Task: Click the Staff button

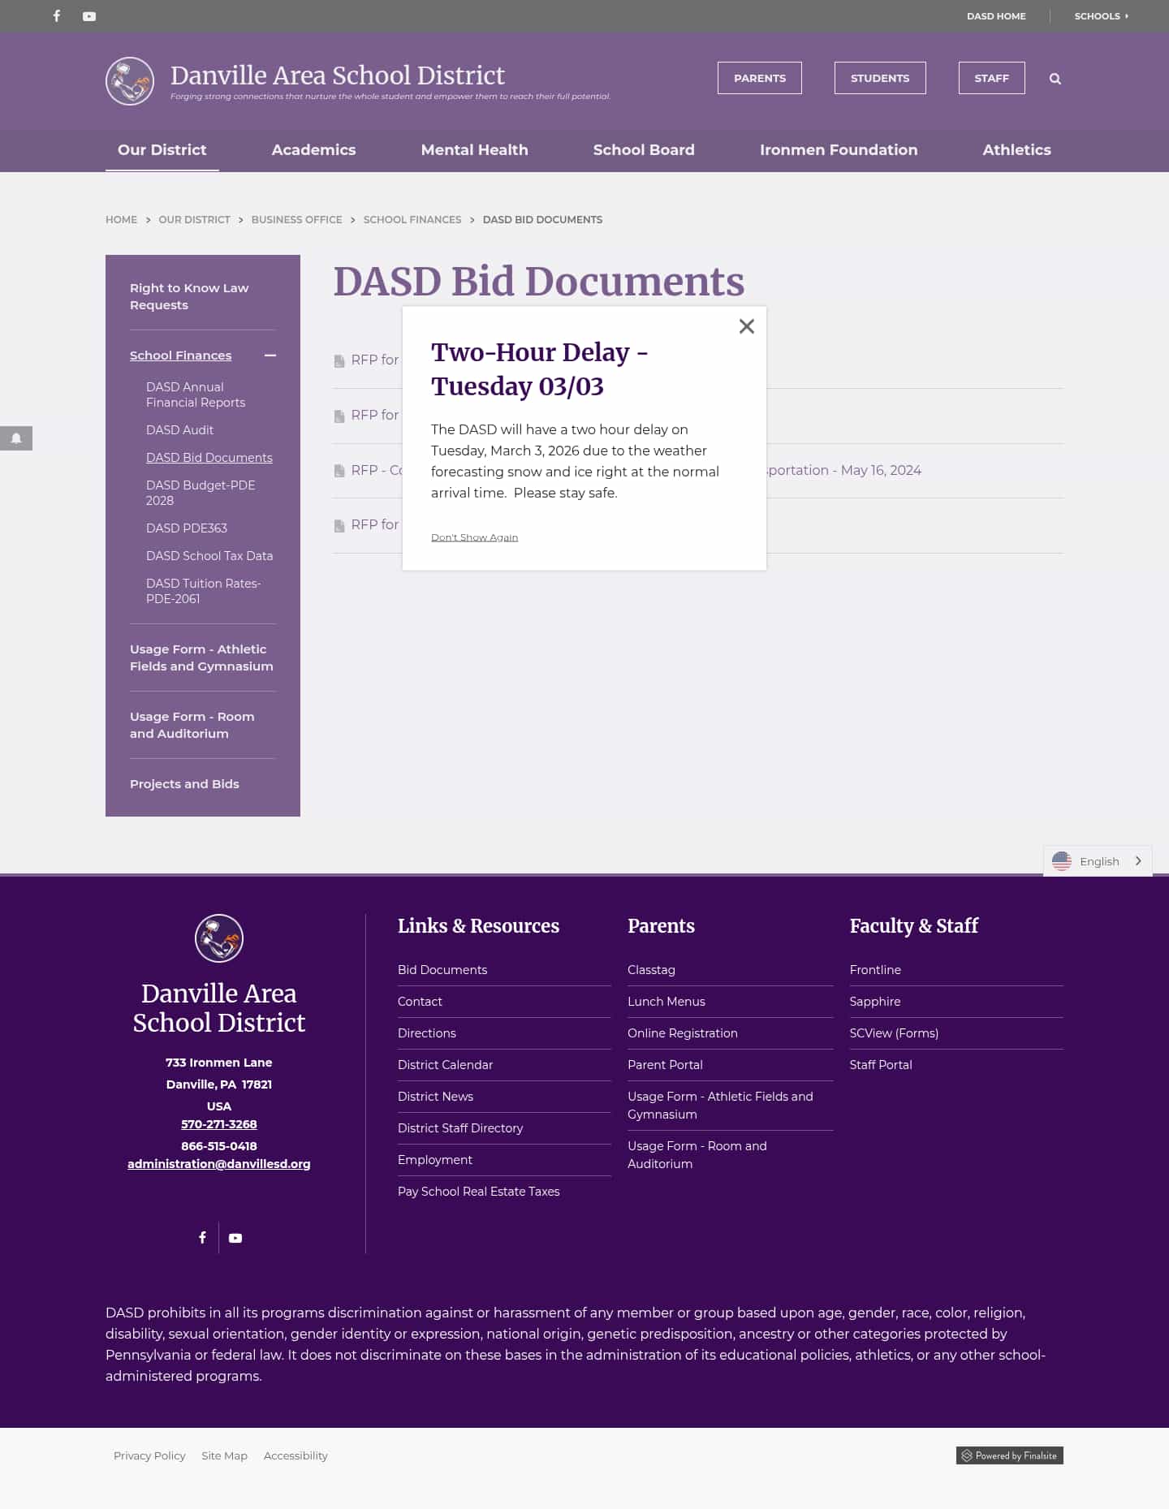Action: point(992,78)
